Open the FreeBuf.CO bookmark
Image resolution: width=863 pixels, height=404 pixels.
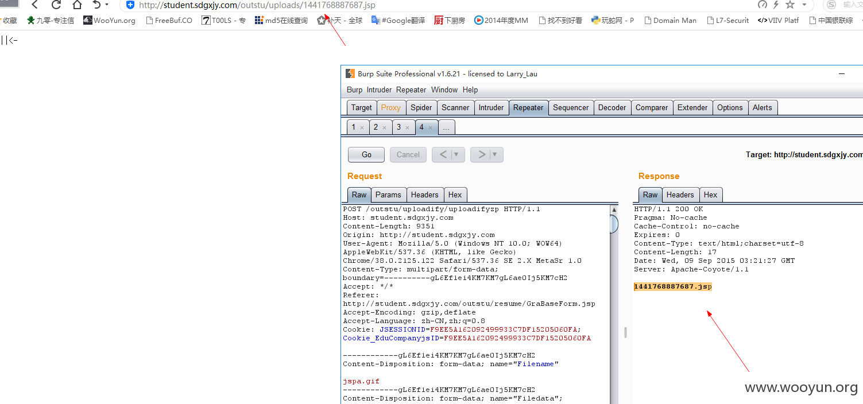point(169,20)
